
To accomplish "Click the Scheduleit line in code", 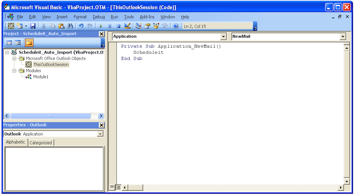I will 148,52.
